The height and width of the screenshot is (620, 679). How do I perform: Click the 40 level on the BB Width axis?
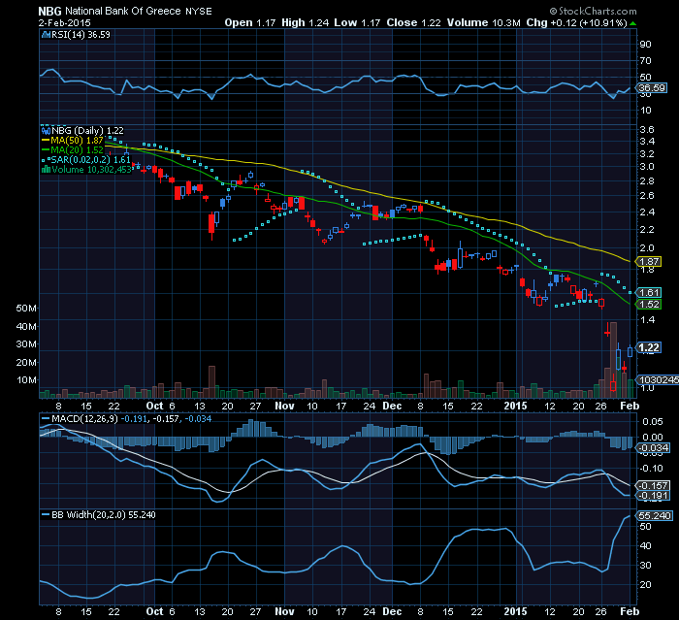click(x=645, y=546)
